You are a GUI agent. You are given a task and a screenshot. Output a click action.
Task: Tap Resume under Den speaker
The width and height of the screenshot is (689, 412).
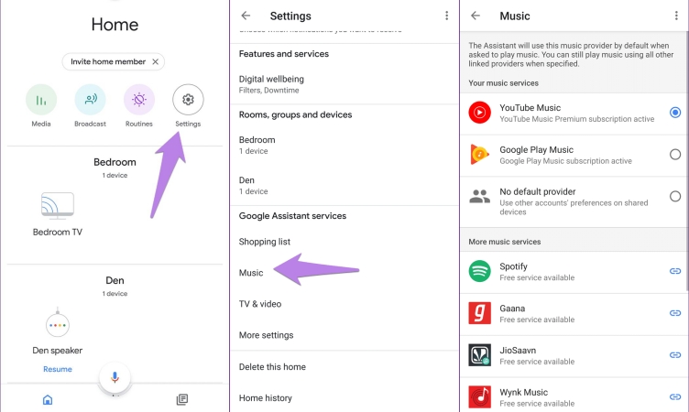tap(58, 369)
